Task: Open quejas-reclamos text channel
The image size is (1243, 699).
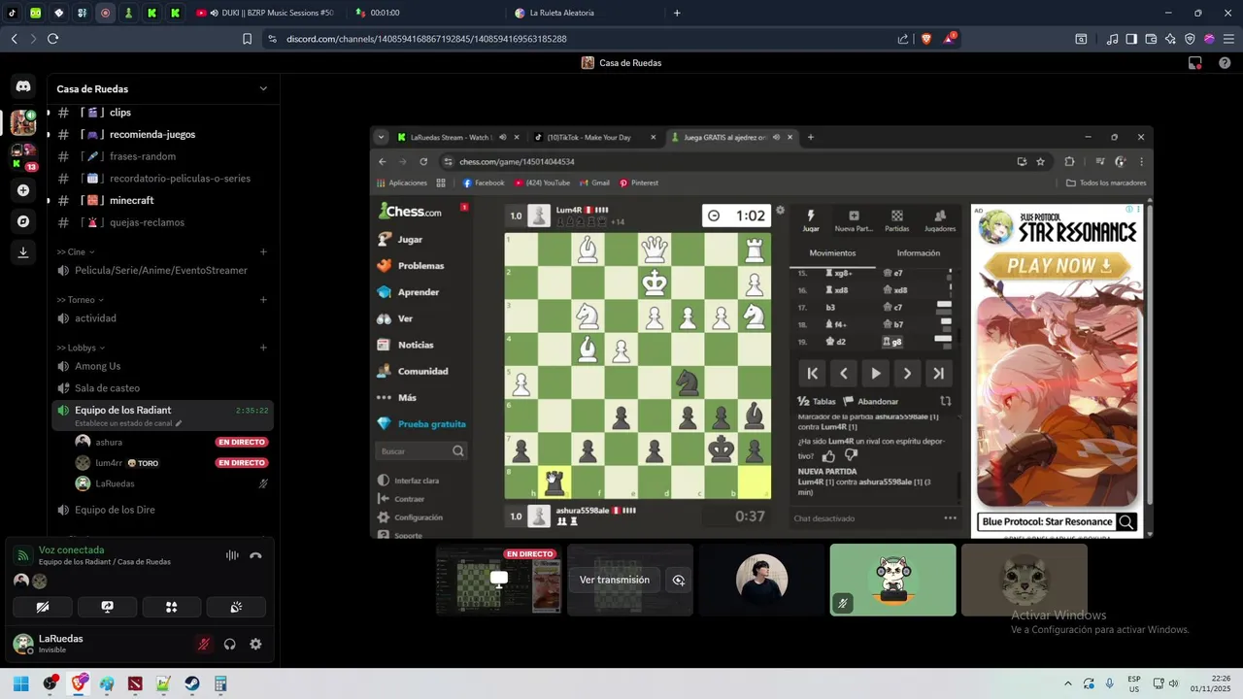Action: point(163,222)
